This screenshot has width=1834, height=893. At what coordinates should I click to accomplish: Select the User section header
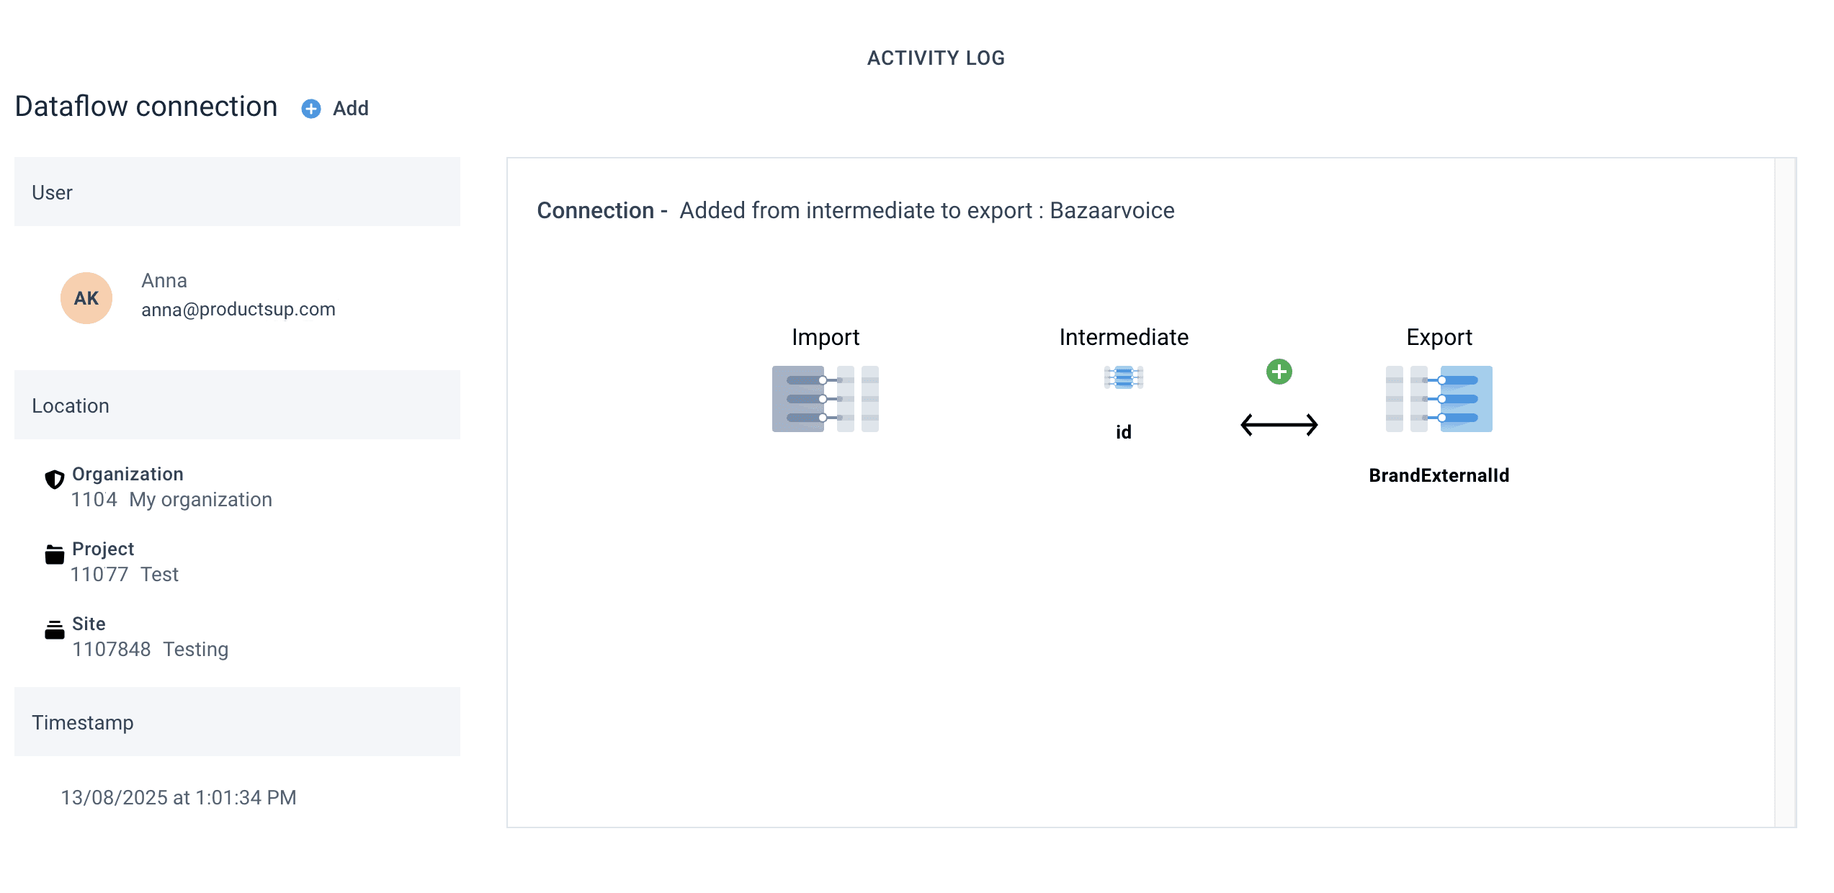(237, 192)
